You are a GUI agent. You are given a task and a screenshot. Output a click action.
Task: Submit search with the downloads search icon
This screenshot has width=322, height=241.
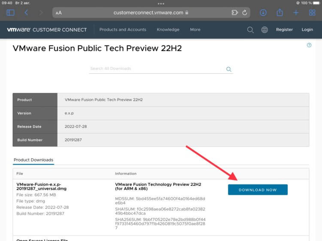pos(229,69)
